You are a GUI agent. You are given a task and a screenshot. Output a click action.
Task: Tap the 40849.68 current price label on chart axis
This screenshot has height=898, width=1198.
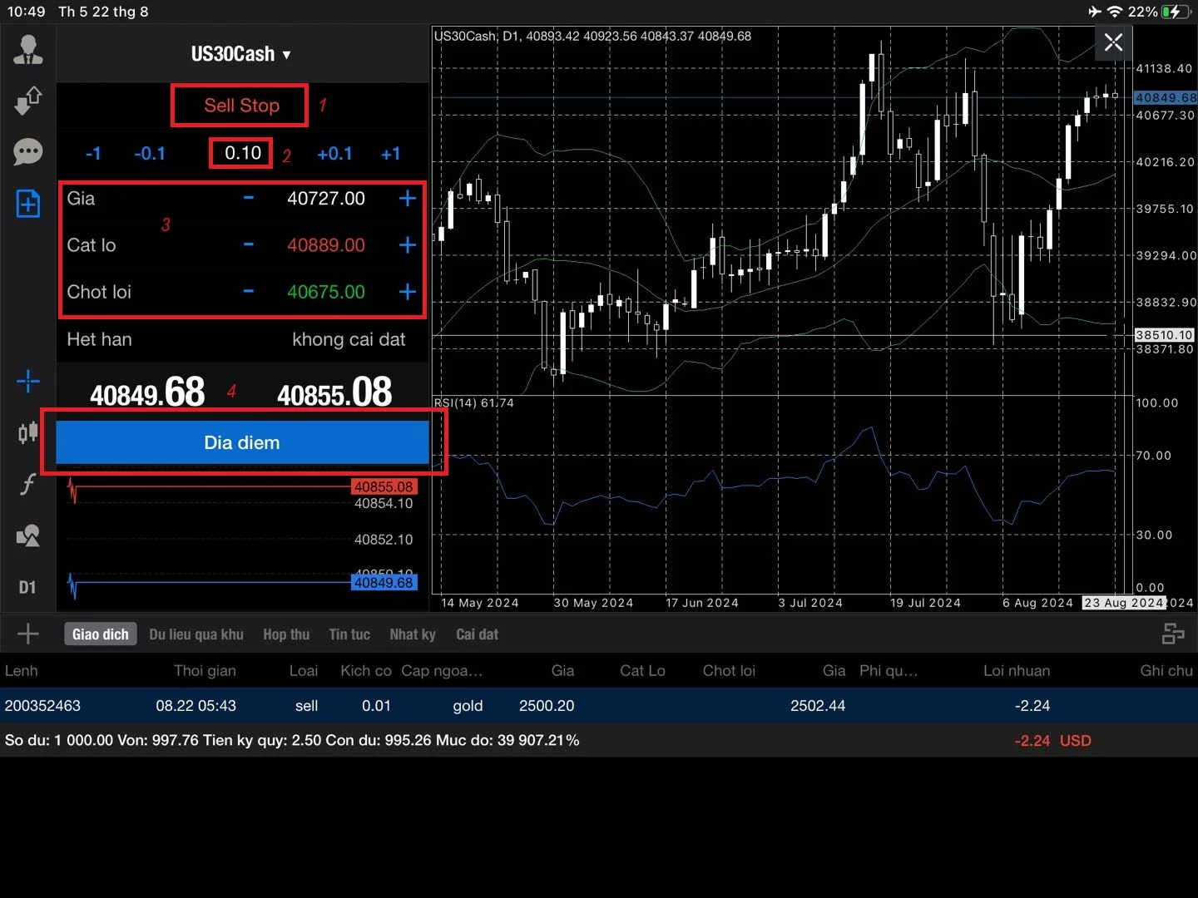tap(1166, 97)
